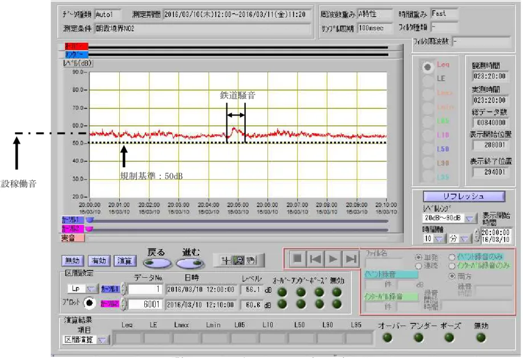This screenshot has height=358, width=523.
Task: Play the recorded sound
Action: pyautogui.click(x=333, y=258)
